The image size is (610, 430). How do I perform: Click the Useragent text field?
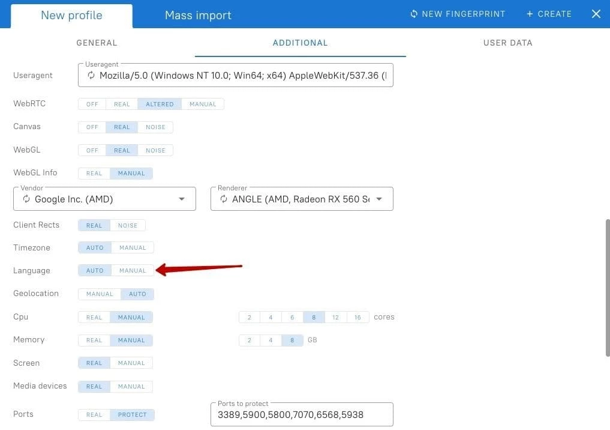pyautogui.click(x=235, y=75)
